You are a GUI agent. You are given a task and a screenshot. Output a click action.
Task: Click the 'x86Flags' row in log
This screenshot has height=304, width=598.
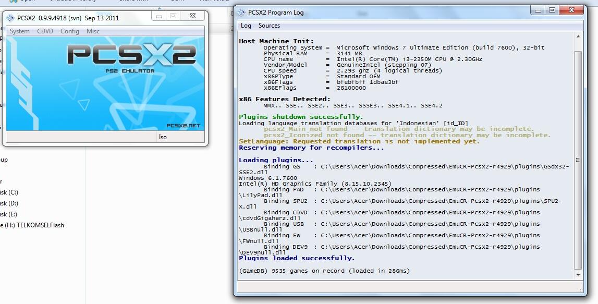331,82
